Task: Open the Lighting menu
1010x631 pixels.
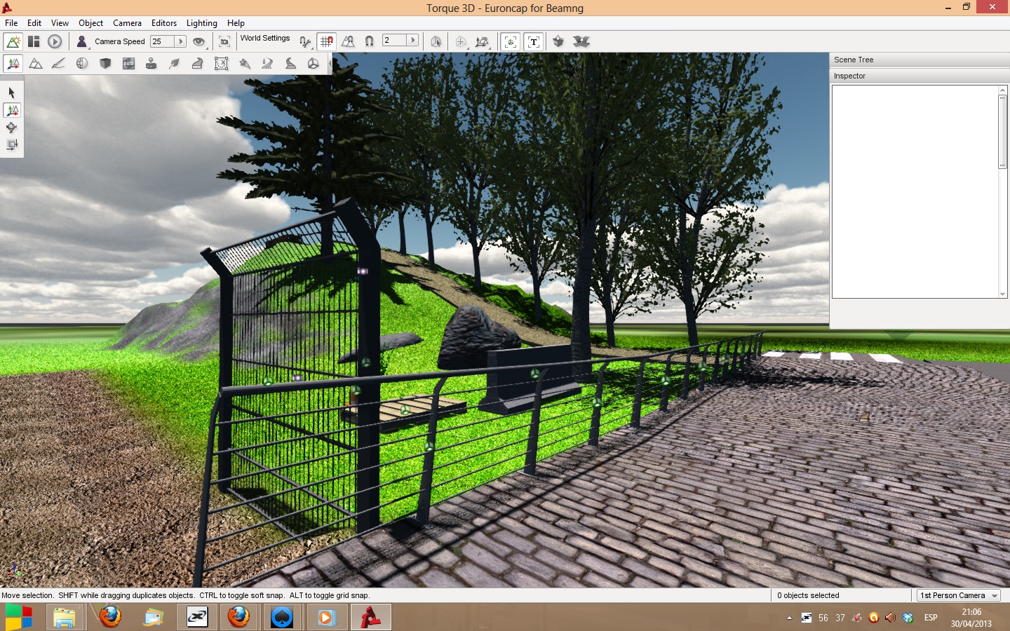Action: tap(202, 23)
